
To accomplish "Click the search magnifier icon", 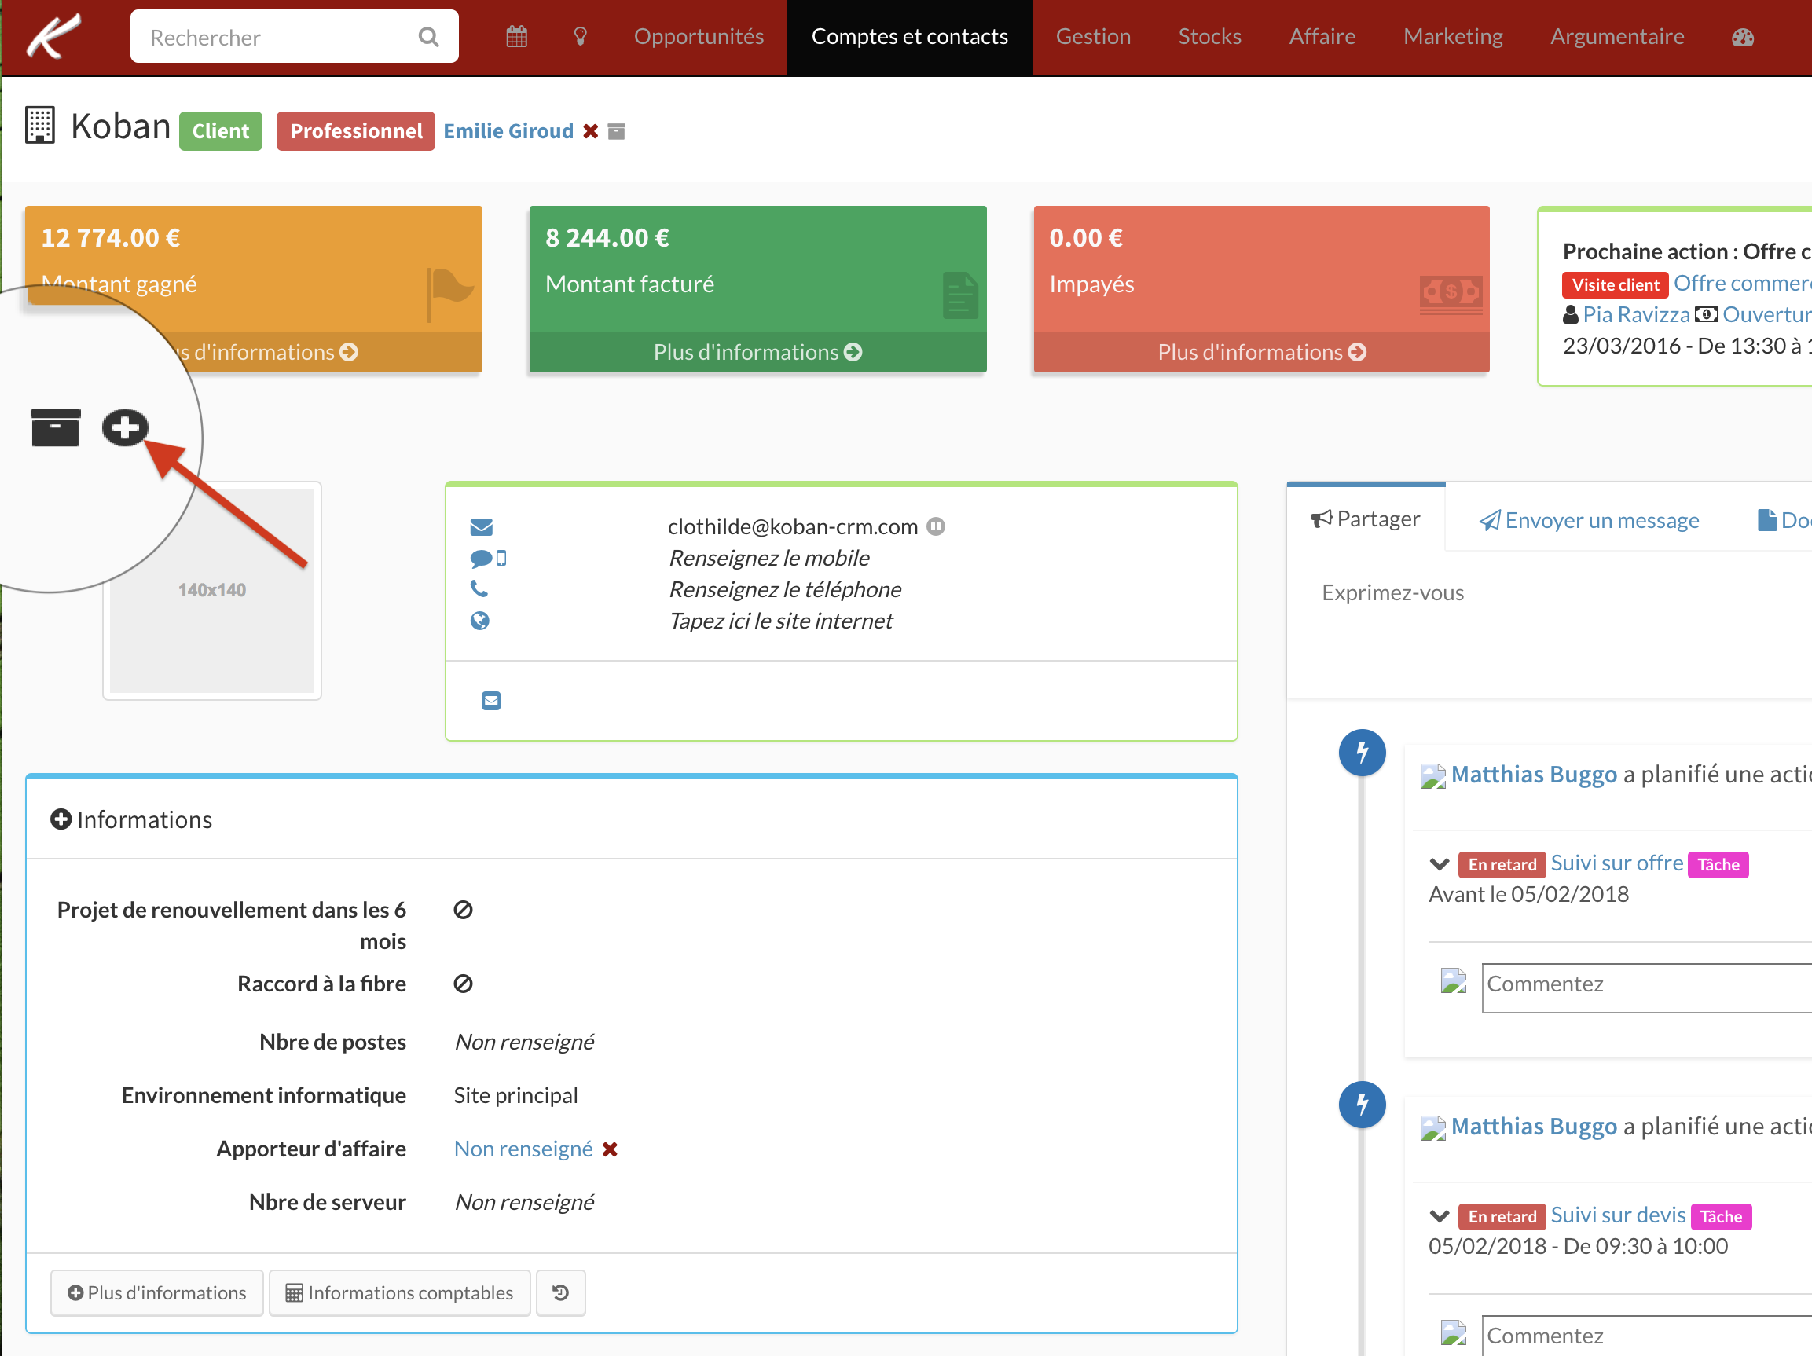I will coord(428,37).
